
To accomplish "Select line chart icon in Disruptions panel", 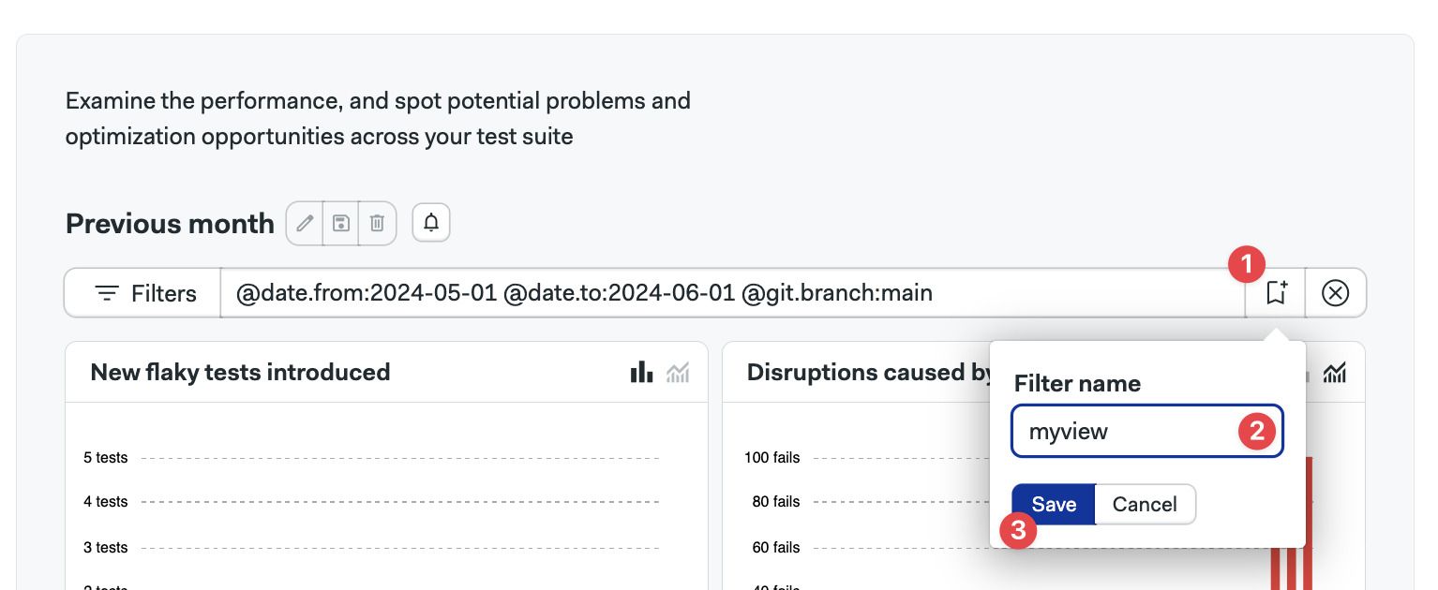I will point(1335,373).
